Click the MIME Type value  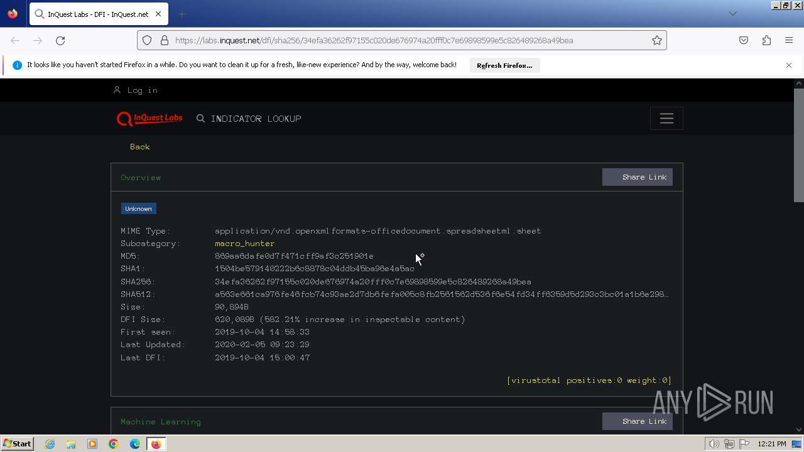[378, 231]
